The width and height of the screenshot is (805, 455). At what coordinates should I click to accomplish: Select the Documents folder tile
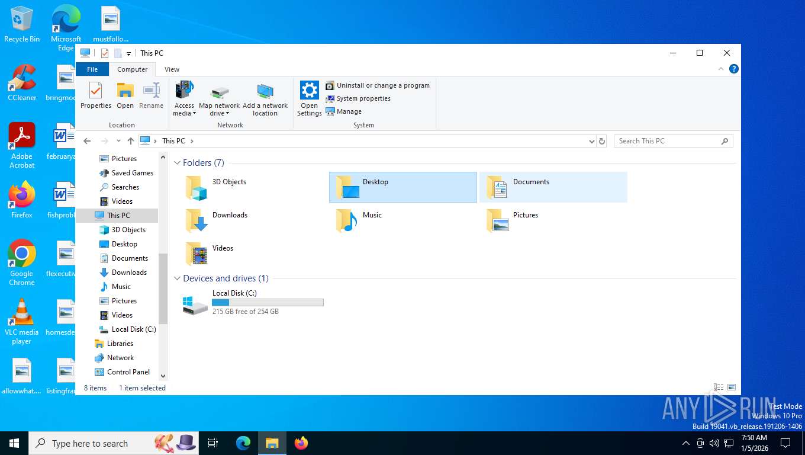coord(553,187)
